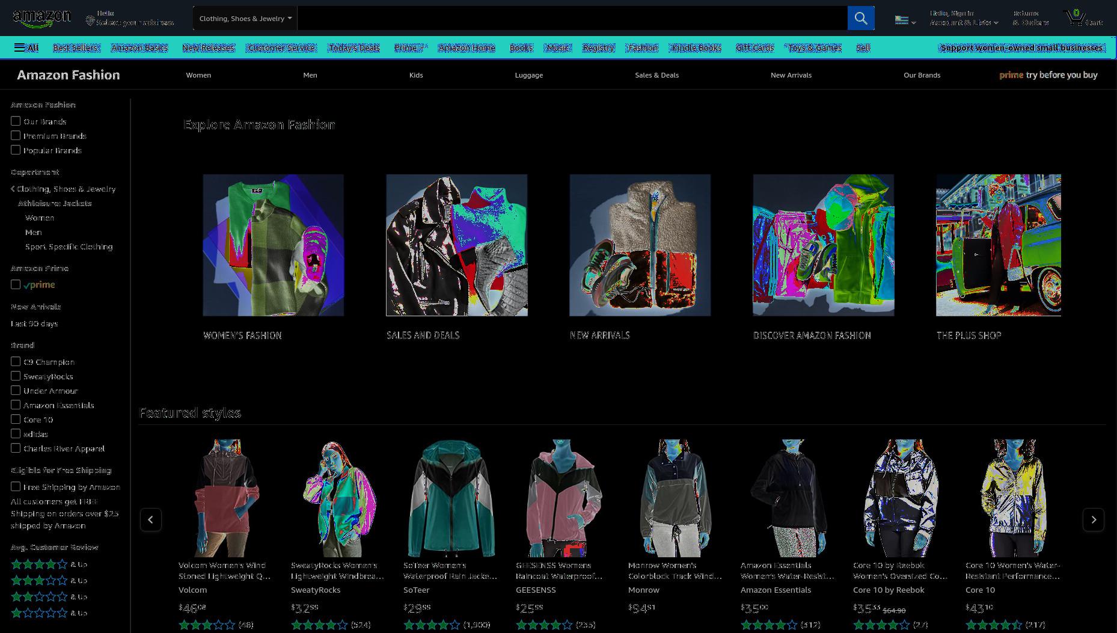Open the Luggage tab

pyautogui.click(x=529, y=75)
